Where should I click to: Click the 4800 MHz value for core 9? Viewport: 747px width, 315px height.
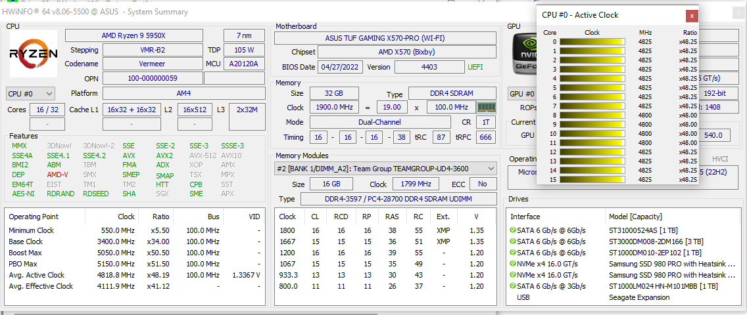click(645, 125)
